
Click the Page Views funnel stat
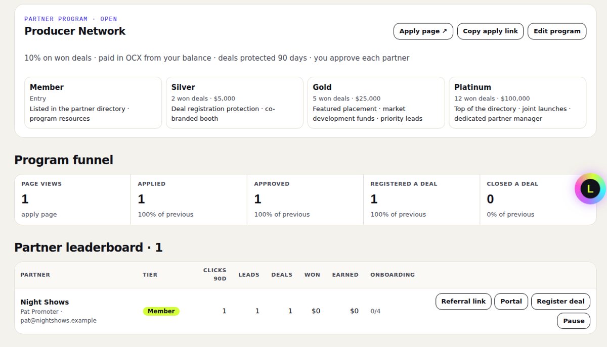[72, 200]
